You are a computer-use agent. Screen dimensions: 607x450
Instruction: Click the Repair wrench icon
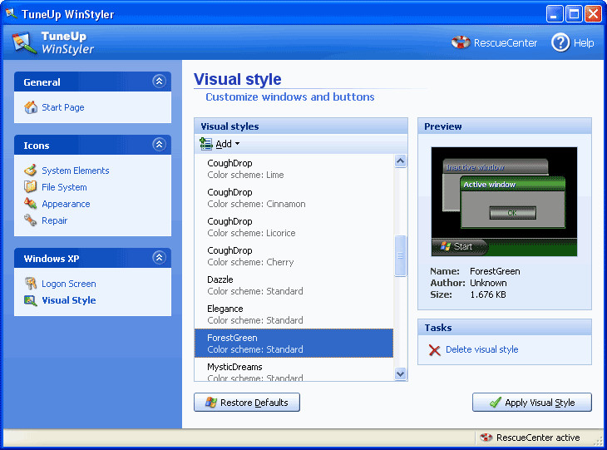30,220
